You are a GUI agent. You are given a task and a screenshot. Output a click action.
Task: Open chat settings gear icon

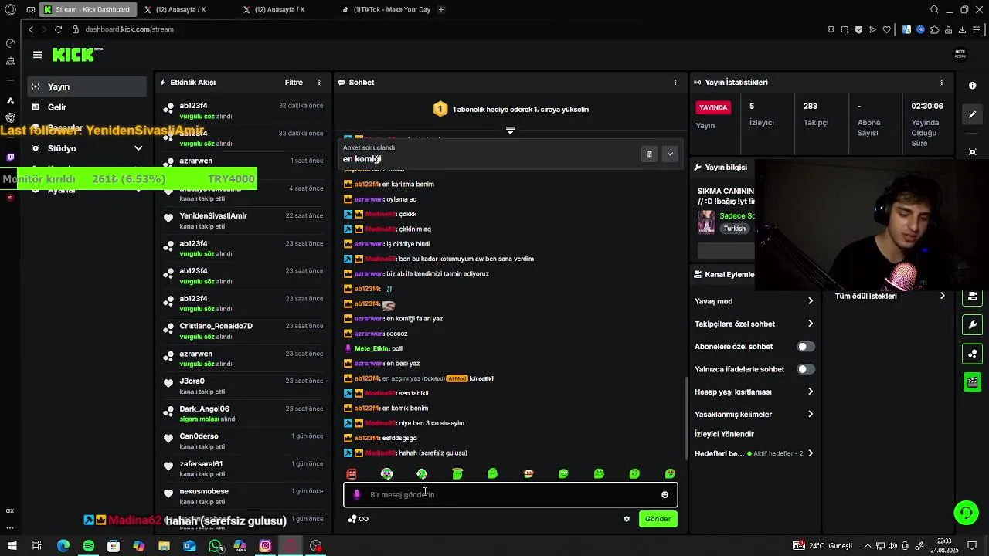tap(627, 519)
